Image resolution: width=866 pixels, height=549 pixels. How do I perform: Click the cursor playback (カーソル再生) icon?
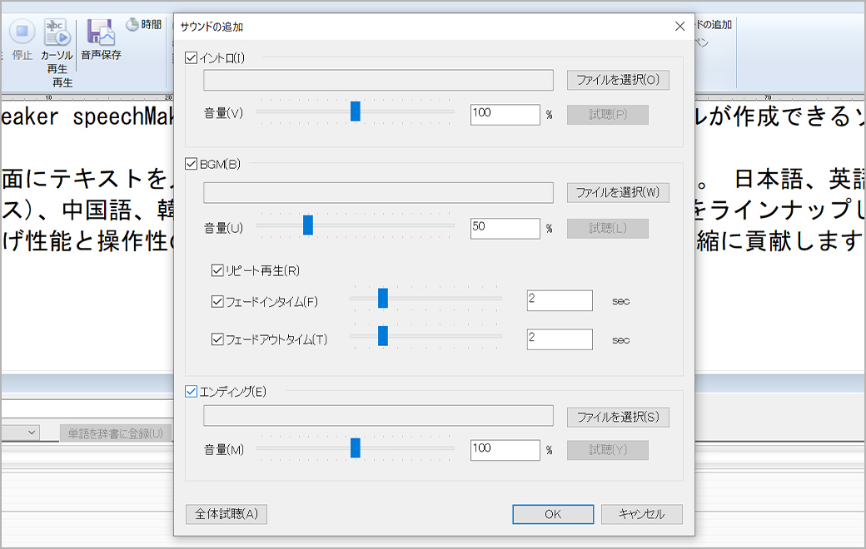57,33
